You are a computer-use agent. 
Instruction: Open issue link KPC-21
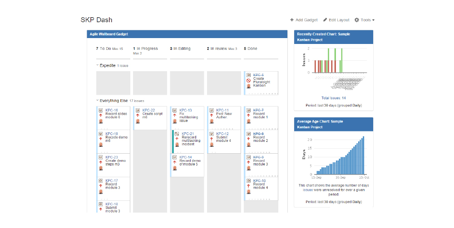188,134
